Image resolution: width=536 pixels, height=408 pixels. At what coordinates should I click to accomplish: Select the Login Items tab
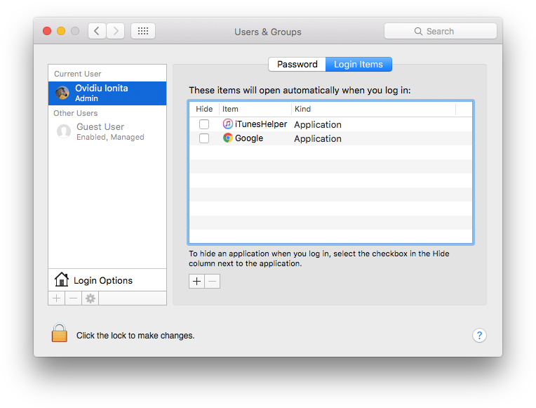pyautogui.click(x=359, y=65)
